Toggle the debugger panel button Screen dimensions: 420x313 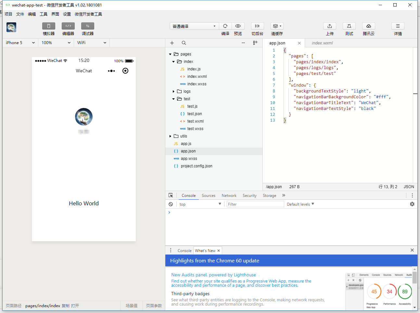point(88,26)
